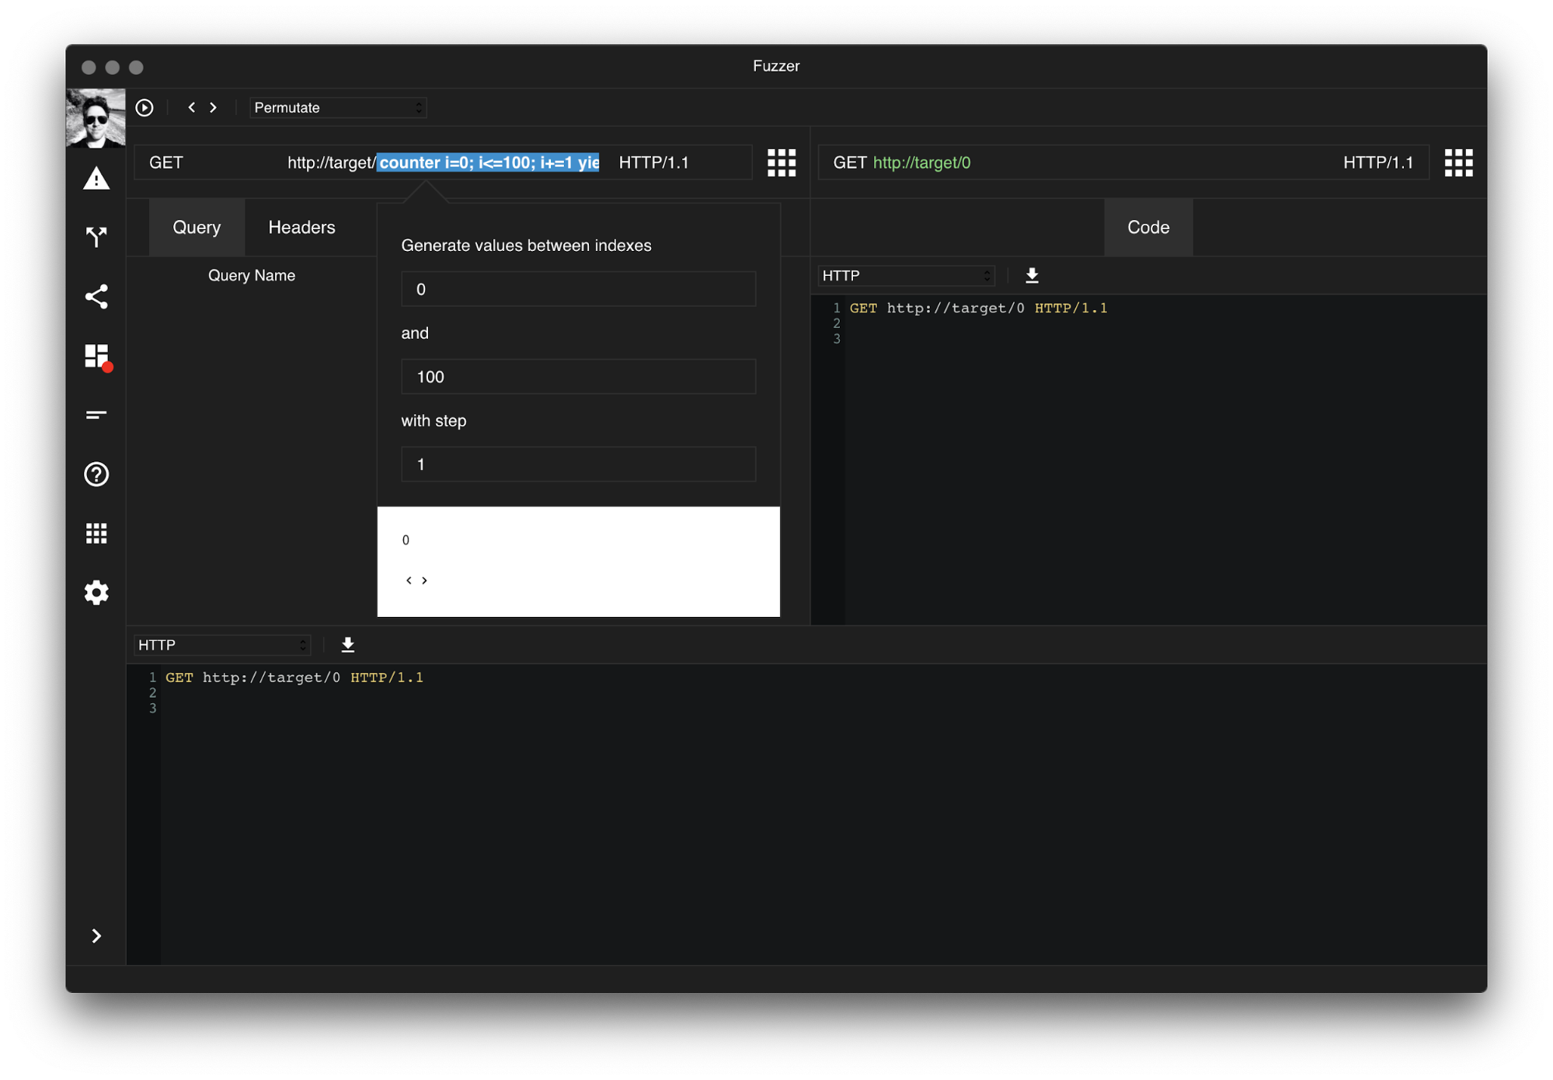Go to next generated value preview arrow
This screenshot has height=1080, width=1553.
[x=424, y=580]
